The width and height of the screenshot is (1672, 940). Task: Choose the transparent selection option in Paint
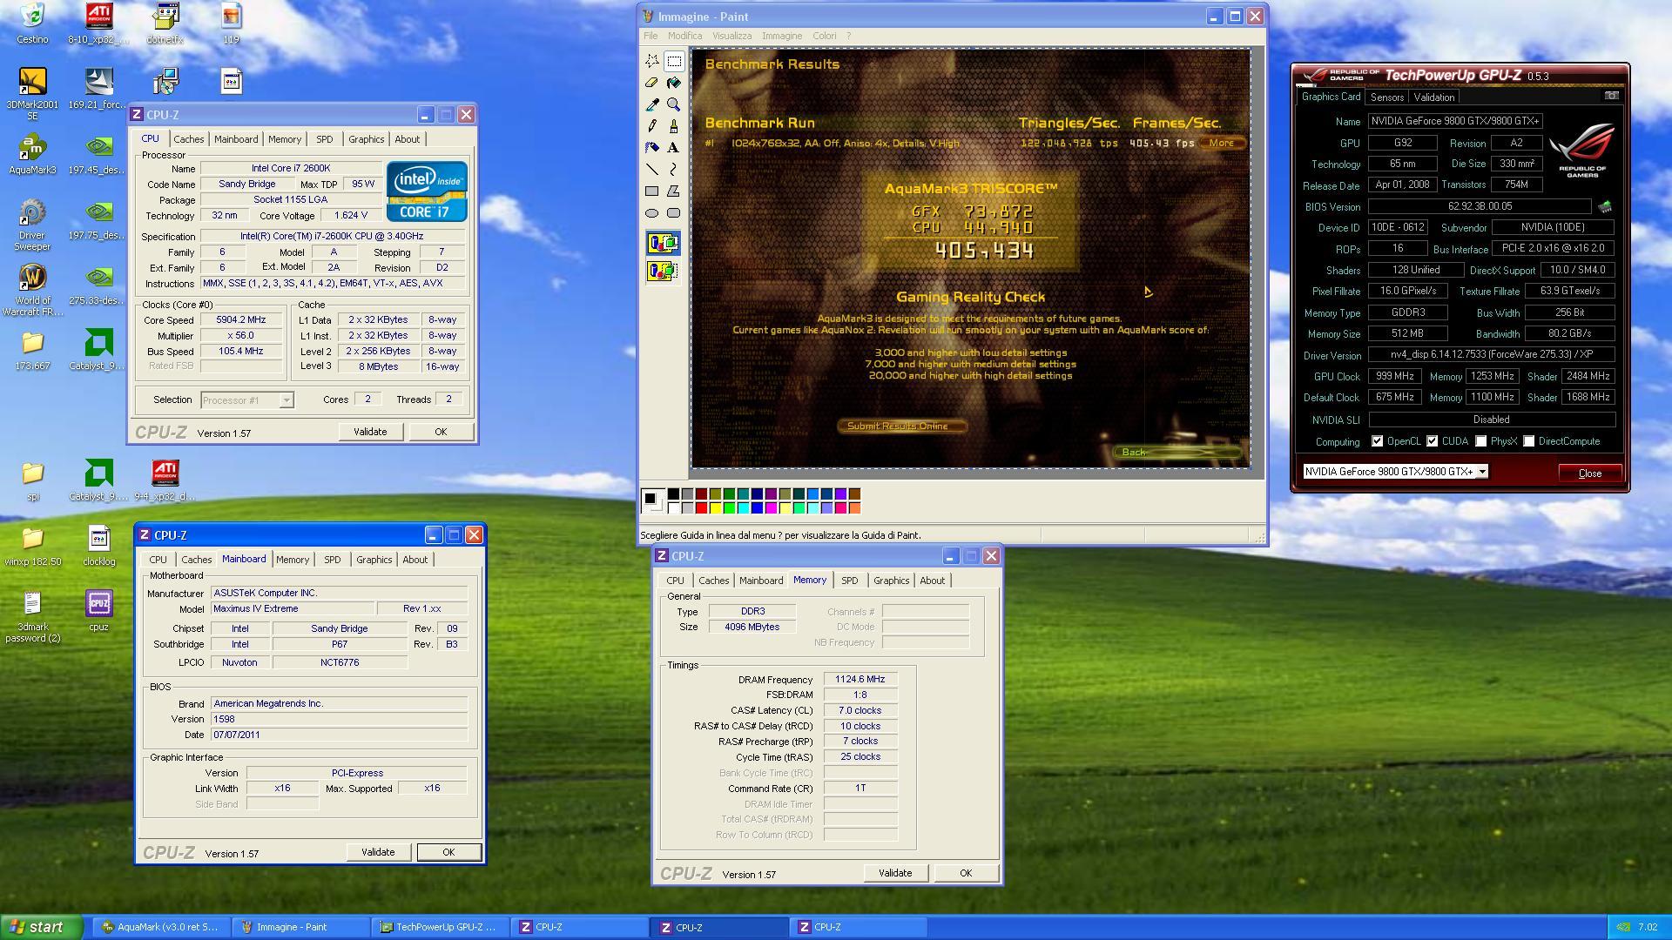click(663, 272)
